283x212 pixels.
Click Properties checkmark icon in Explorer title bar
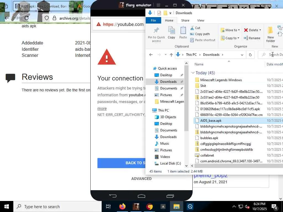tap(159, 13)
